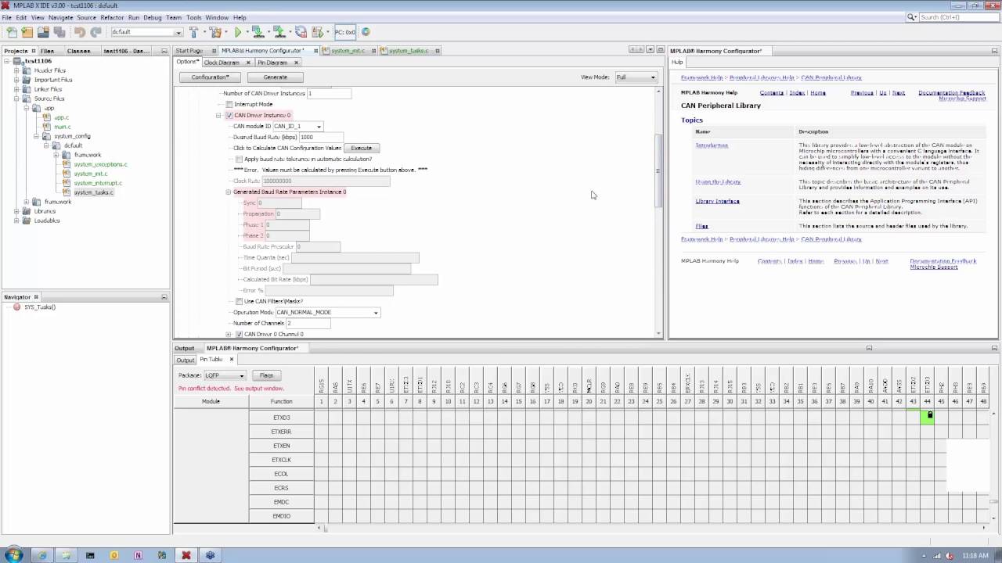Switch to the Start Page tab
This screenshot has height=563, width=1002.
(189, 51)
